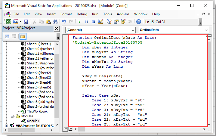Open the Properties Window icon
The width and height of the screenshot is (216, 136).
[116, 22]
